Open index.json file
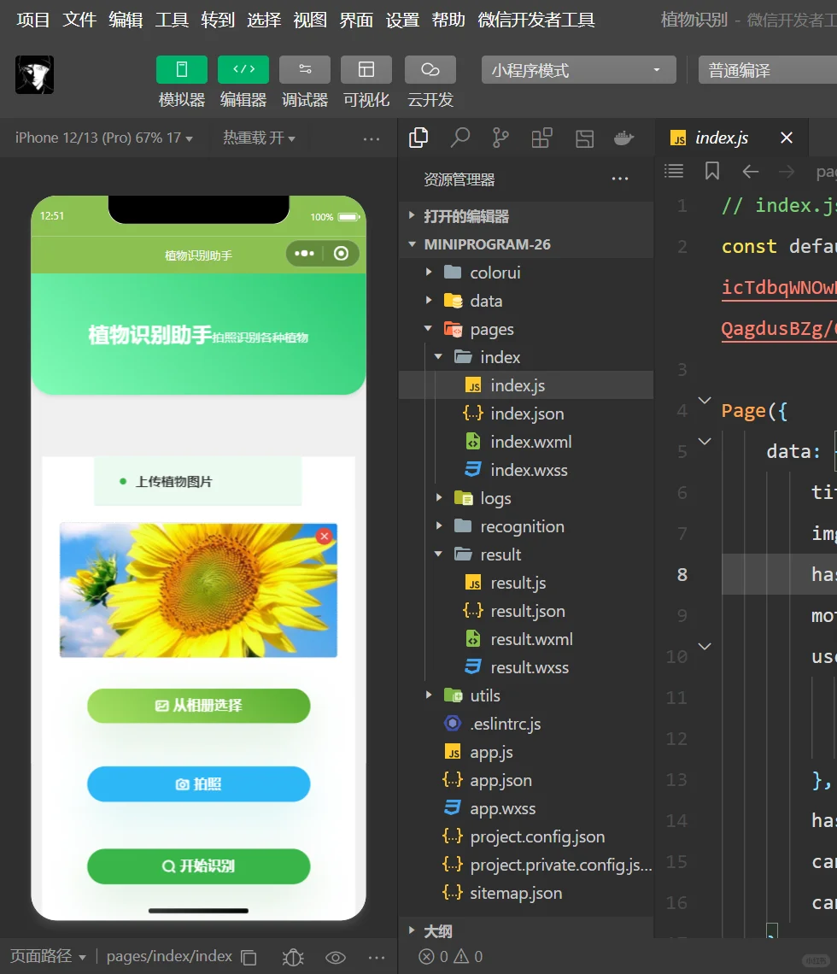This screenshot has height=974, width=837. 526,414
